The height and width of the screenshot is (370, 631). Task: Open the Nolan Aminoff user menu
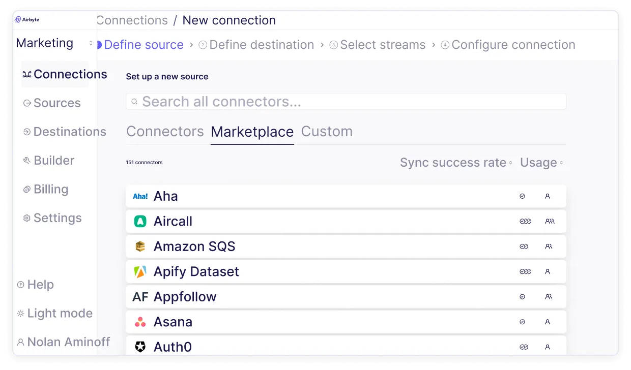(64, 342)
